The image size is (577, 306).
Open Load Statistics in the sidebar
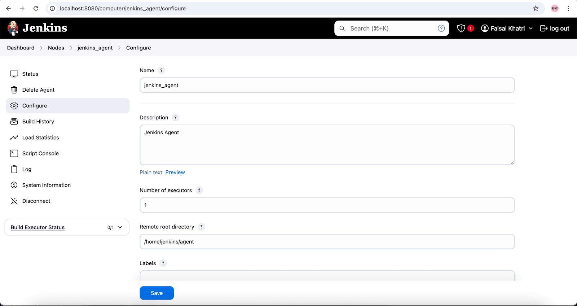(67, 137)
